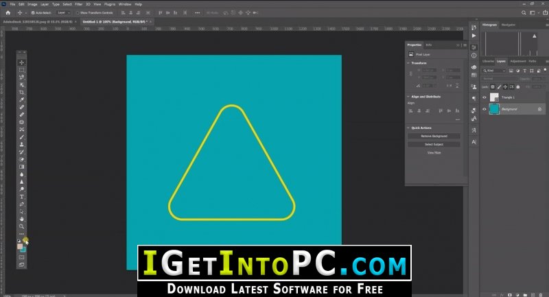Viewport: 549px width, 297px height.
Task: Click the View More link
Action: pyautogui.click(x=434, y=153)
